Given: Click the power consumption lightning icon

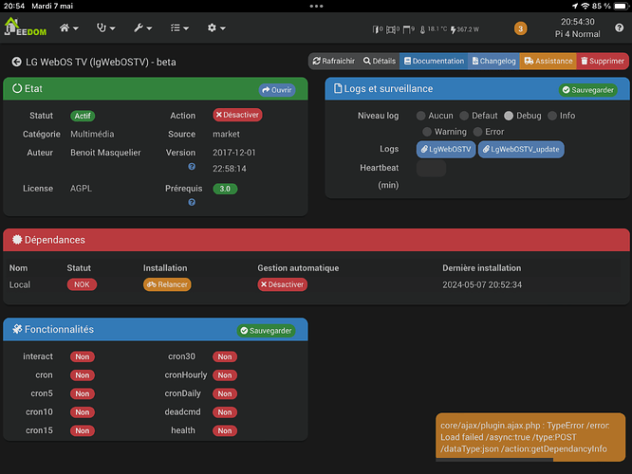Looking at the screenshot, I should pos(453,29).
